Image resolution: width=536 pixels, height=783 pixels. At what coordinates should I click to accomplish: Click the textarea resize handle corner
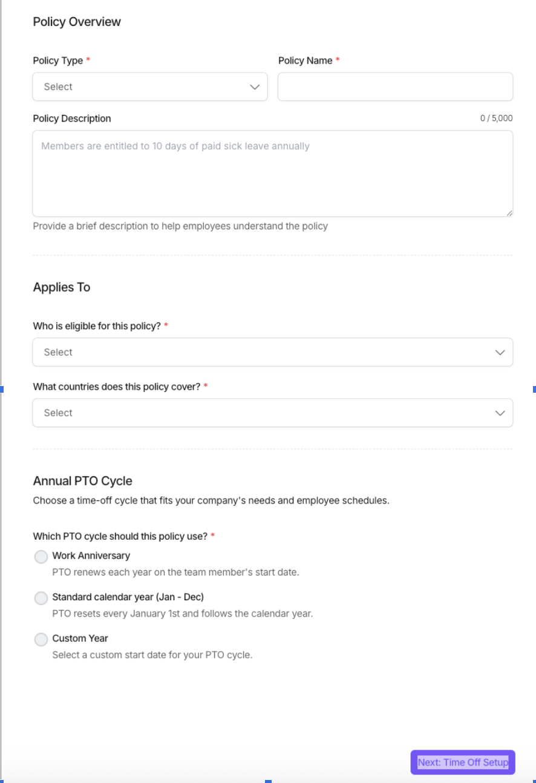(x=509, y=213)
